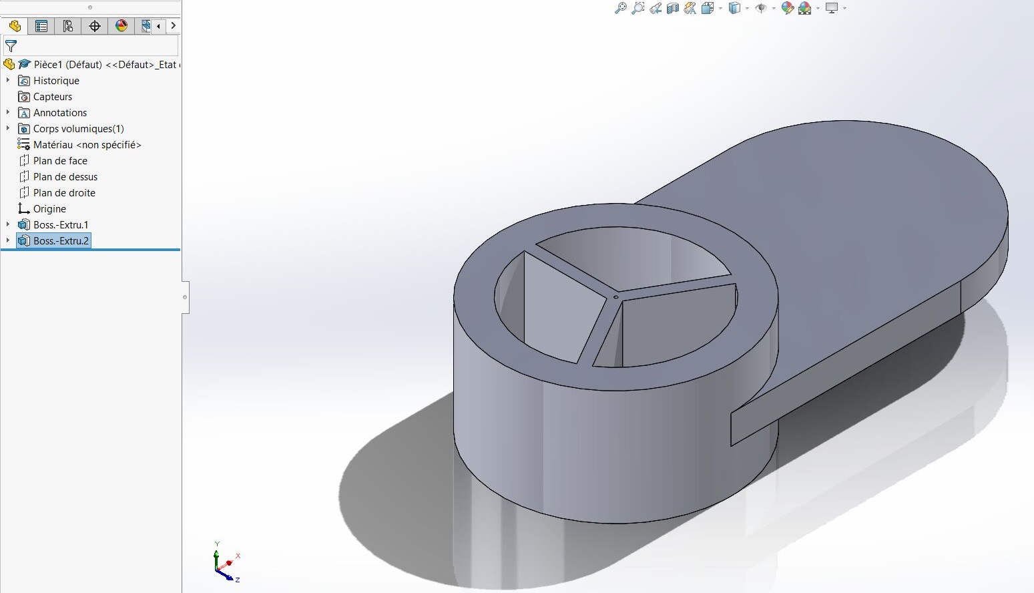
Task: Open the Display Style dropdown arrow
Action: click(747, 8)
